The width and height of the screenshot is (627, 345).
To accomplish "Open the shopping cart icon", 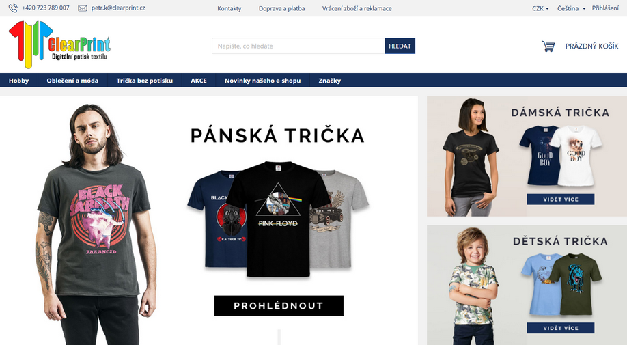I will pos(548,46).
